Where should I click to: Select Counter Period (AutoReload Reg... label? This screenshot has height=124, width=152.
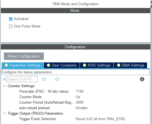47,102
